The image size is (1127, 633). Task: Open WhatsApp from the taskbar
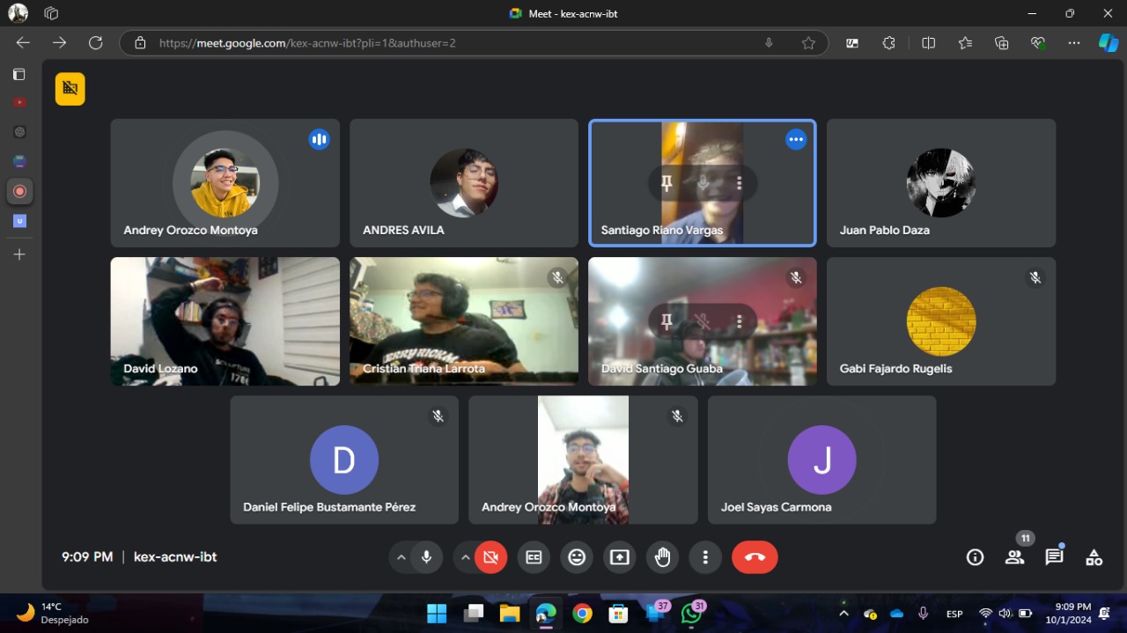click(691, 613)
